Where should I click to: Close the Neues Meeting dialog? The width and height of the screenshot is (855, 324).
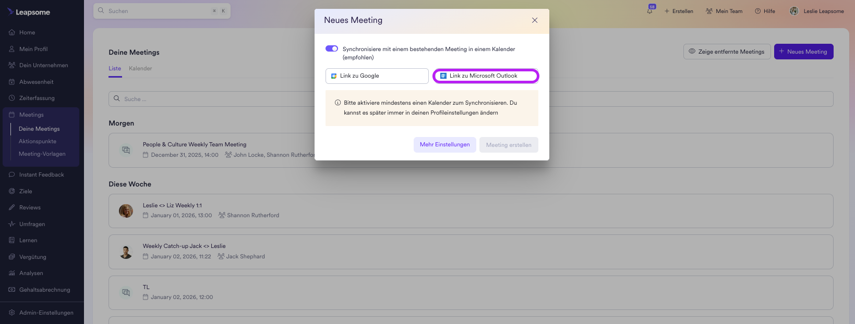pos(535,20)
